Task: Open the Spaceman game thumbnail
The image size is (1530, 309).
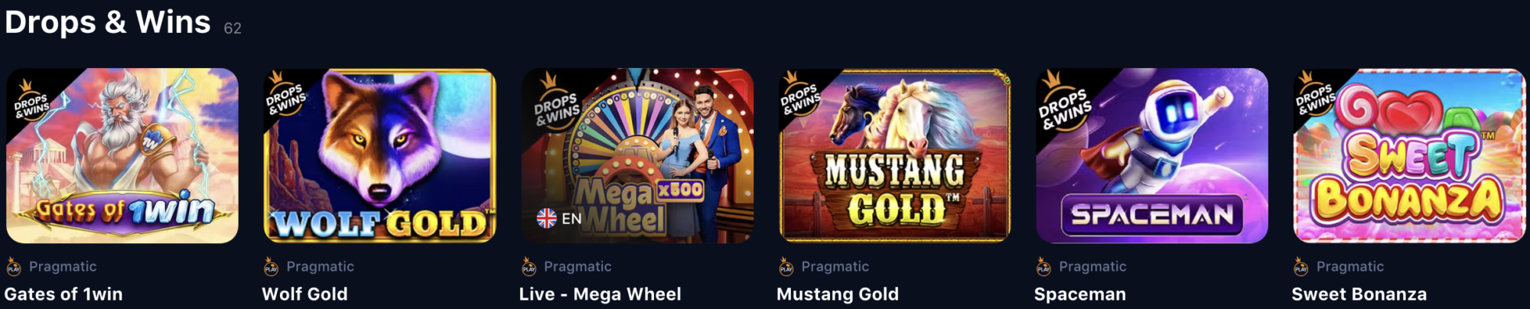Action: 1152,155
